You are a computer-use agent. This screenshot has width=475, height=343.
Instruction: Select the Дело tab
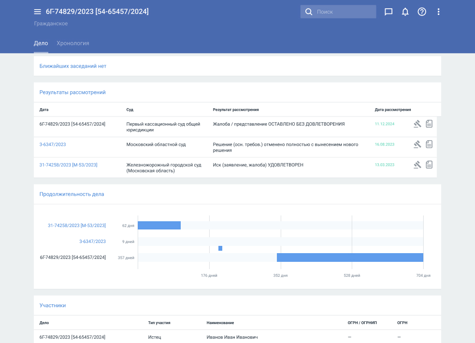tap(41, 43)
